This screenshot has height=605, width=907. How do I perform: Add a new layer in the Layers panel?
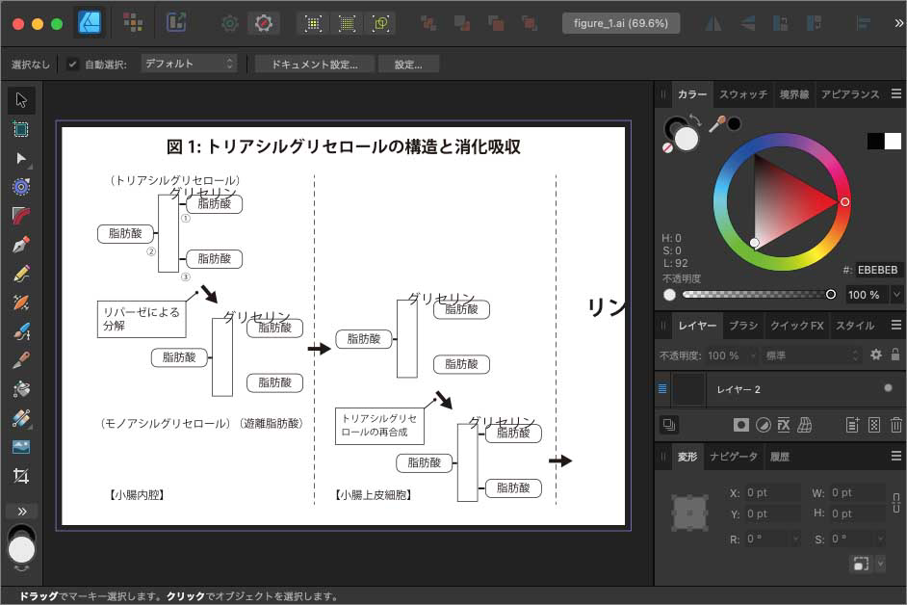click(x=852, y=424)
